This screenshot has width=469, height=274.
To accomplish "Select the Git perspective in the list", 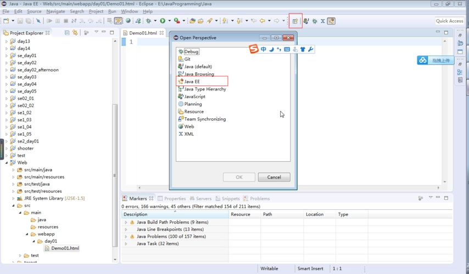I will [x=187, y=59].
